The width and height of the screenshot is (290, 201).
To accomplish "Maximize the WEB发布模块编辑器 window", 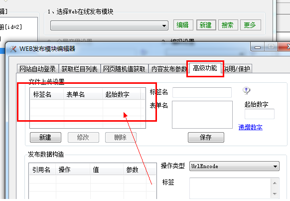I will coord(271,46).
